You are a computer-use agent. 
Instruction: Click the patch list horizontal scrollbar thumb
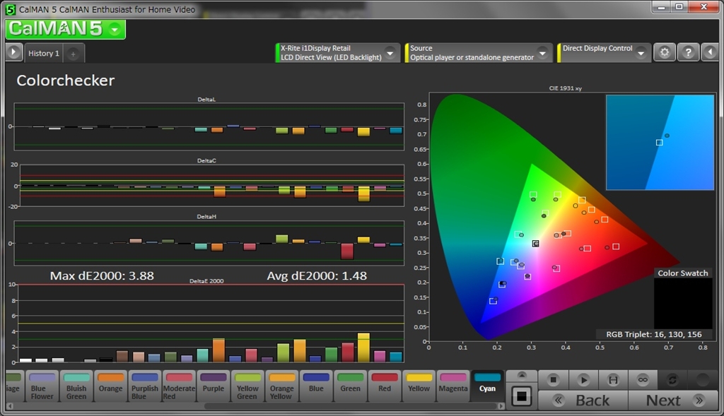tap(352, 406)
